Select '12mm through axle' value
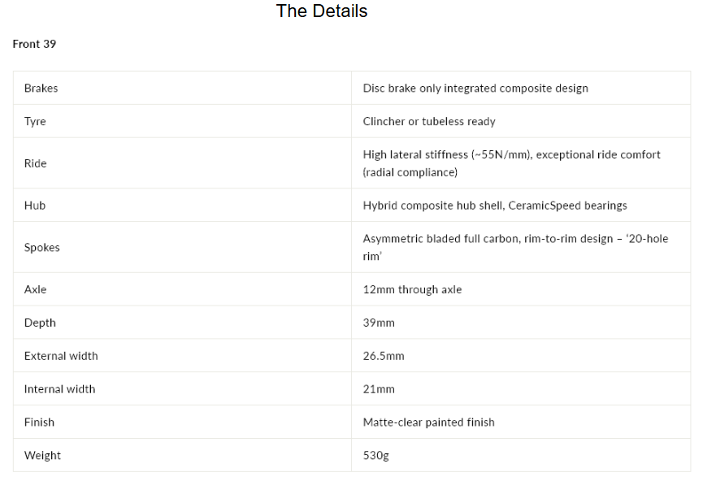Image resolution: width=703 pixels, height=481 pixels. tap(412, 289)
